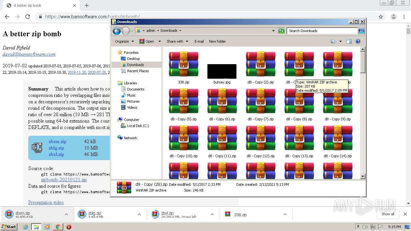Open the Organize menu
The width and height of the screenshot is (411, 231).
(124, 41)
